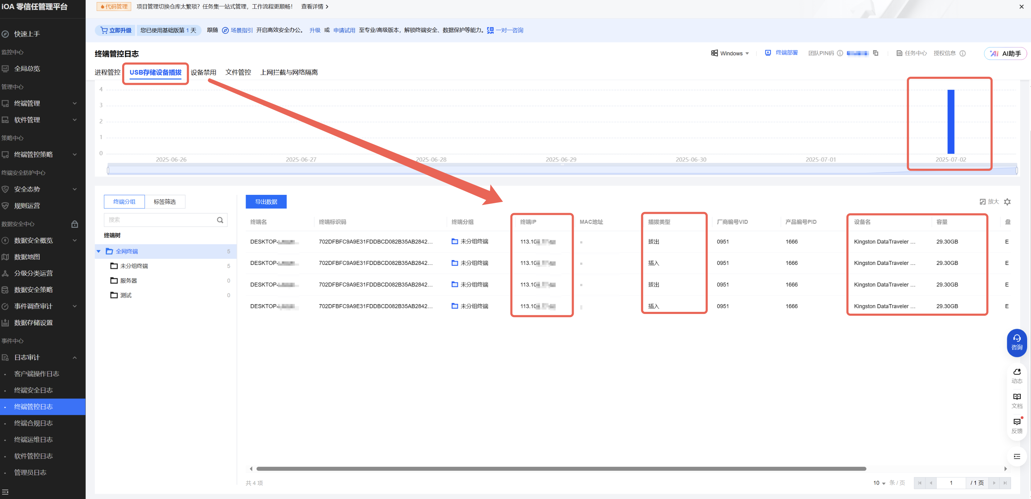The height and width of the screenshot is (499, 1031).
Task: Open the 10 条/页 page size dropdown
Action: [879, 483]
